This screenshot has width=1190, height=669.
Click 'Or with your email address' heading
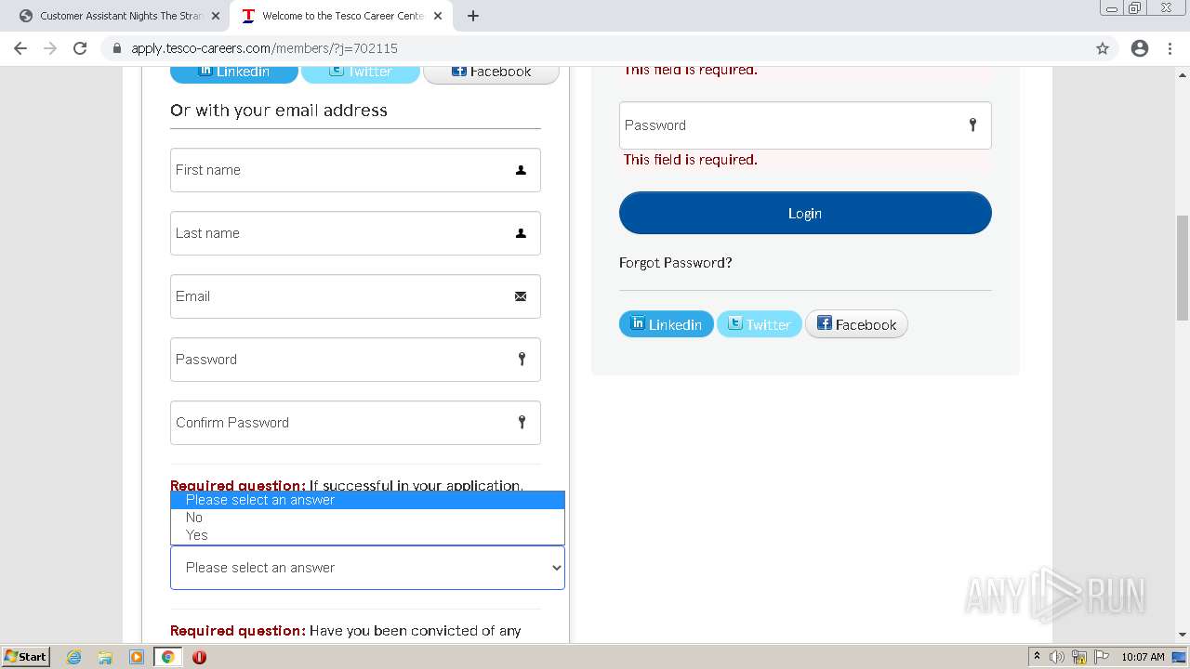[x=279, y=111]
